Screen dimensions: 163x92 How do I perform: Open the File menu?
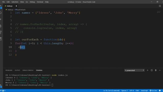pyautogui.click(x=3, y=2)
